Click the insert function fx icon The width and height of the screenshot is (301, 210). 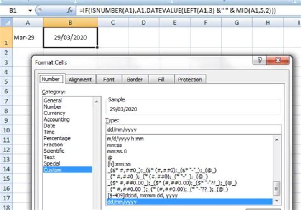(69, 10)
